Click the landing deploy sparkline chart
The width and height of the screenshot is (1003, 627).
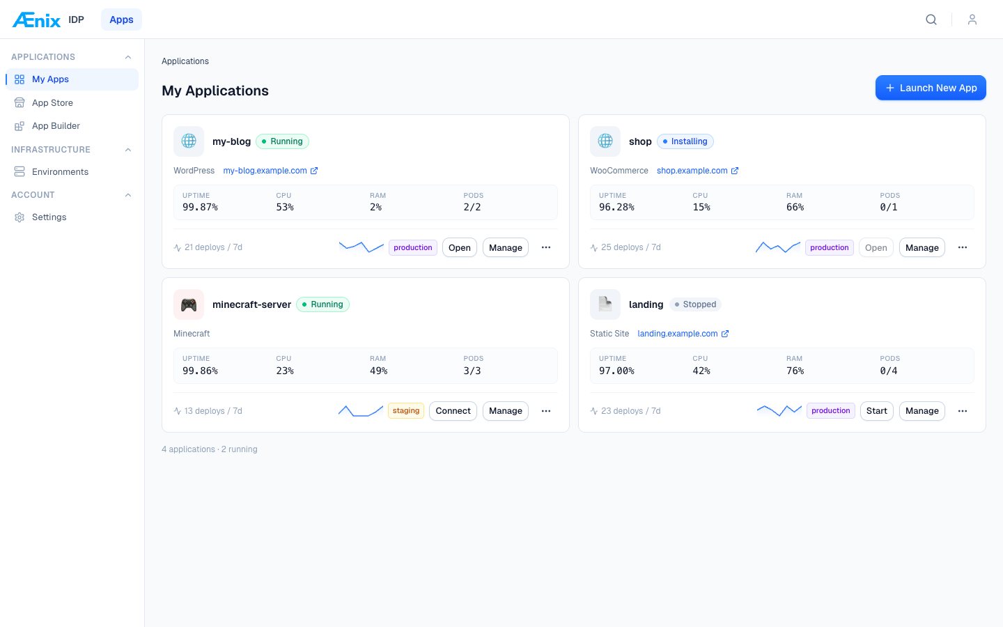tap(779, 410)
